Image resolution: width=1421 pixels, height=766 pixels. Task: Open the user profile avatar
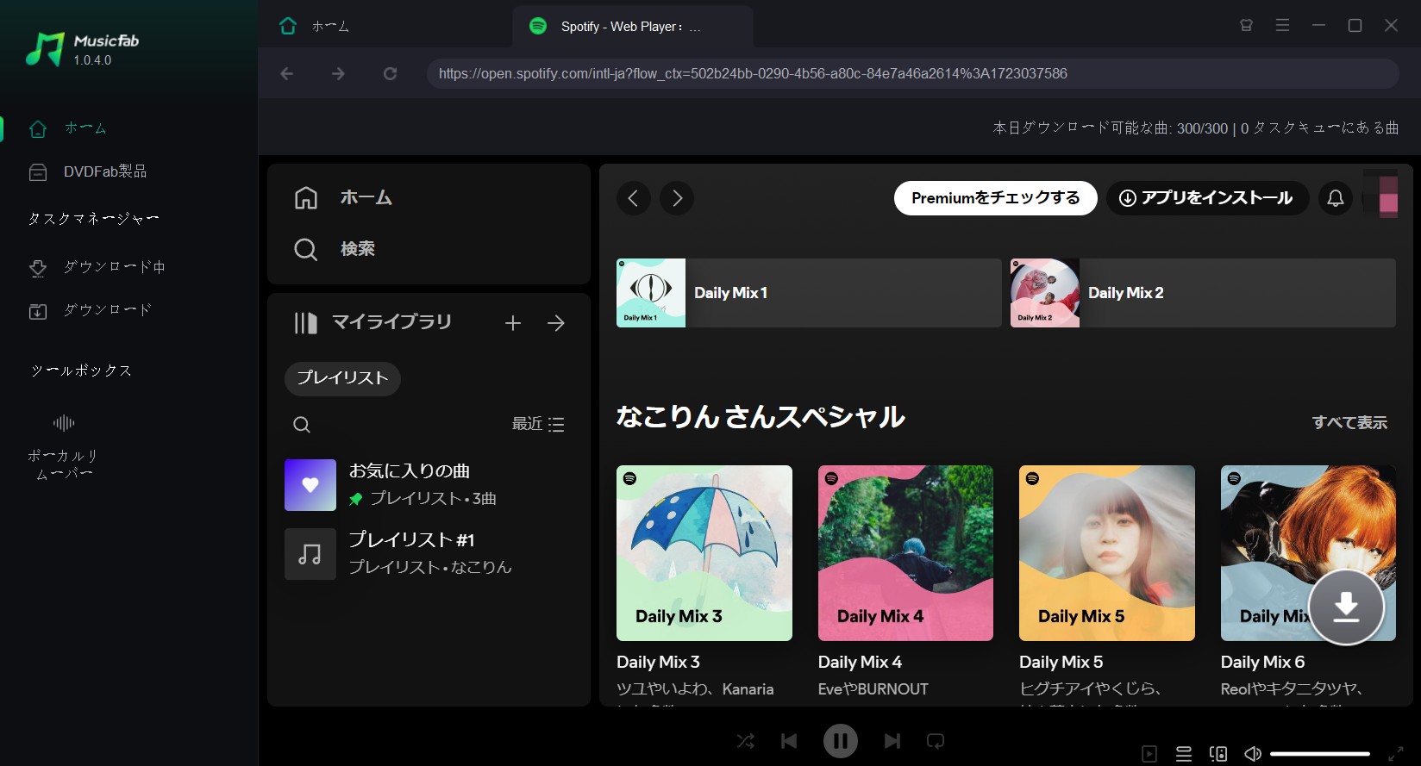click(1381, 196)
